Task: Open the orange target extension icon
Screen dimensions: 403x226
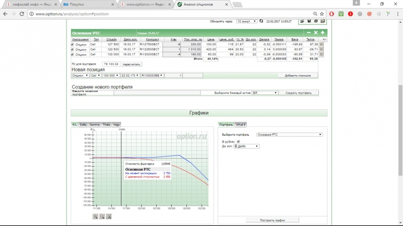Action: (369, 14)
